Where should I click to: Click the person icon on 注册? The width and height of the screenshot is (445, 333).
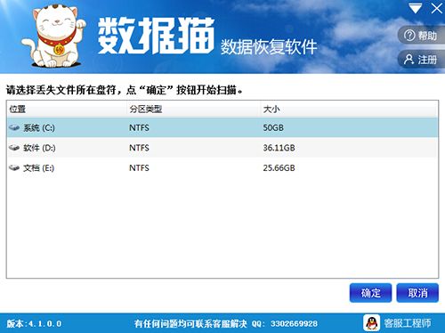409,60
